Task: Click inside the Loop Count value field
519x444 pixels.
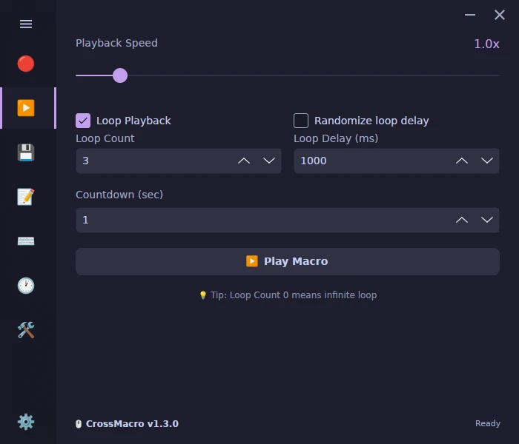Action: pyautogui.click(x=156, y=161)
